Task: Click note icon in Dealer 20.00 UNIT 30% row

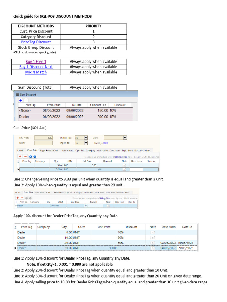Action: point(153,243)
